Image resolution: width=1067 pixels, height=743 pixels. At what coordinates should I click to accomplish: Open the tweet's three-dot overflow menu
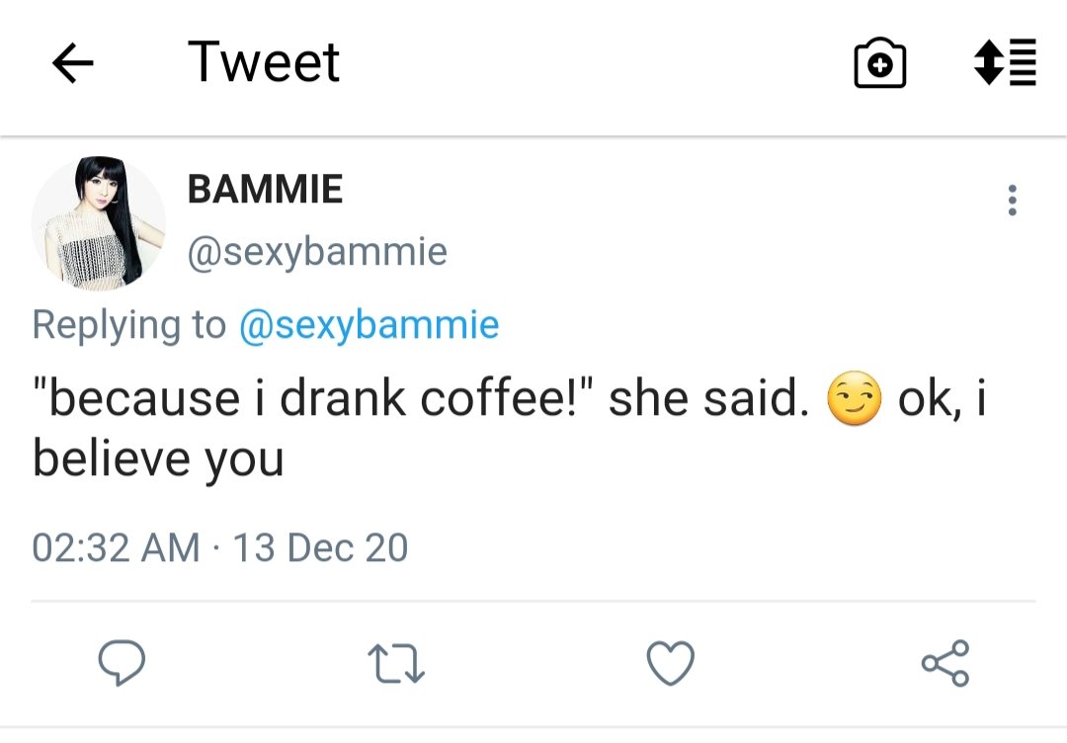1012,201
